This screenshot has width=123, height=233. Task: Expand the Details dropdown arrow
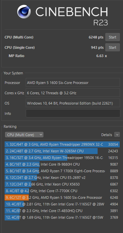coord(117,135)
